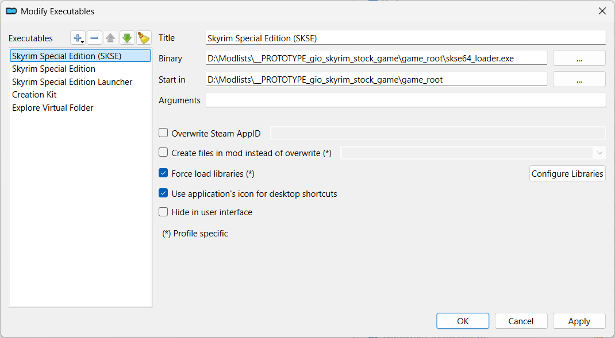Image resolution: width=615 pixels, height=338 pixels.
Task: Click the Executables heading label
Action: pos(30,38)
